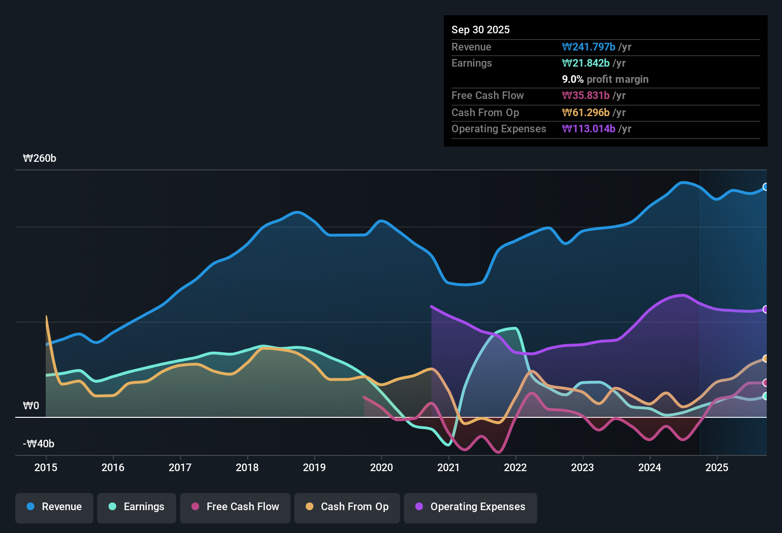Click the blue Revenue legend dot
782x533 pixels.
tap(30, 507)
